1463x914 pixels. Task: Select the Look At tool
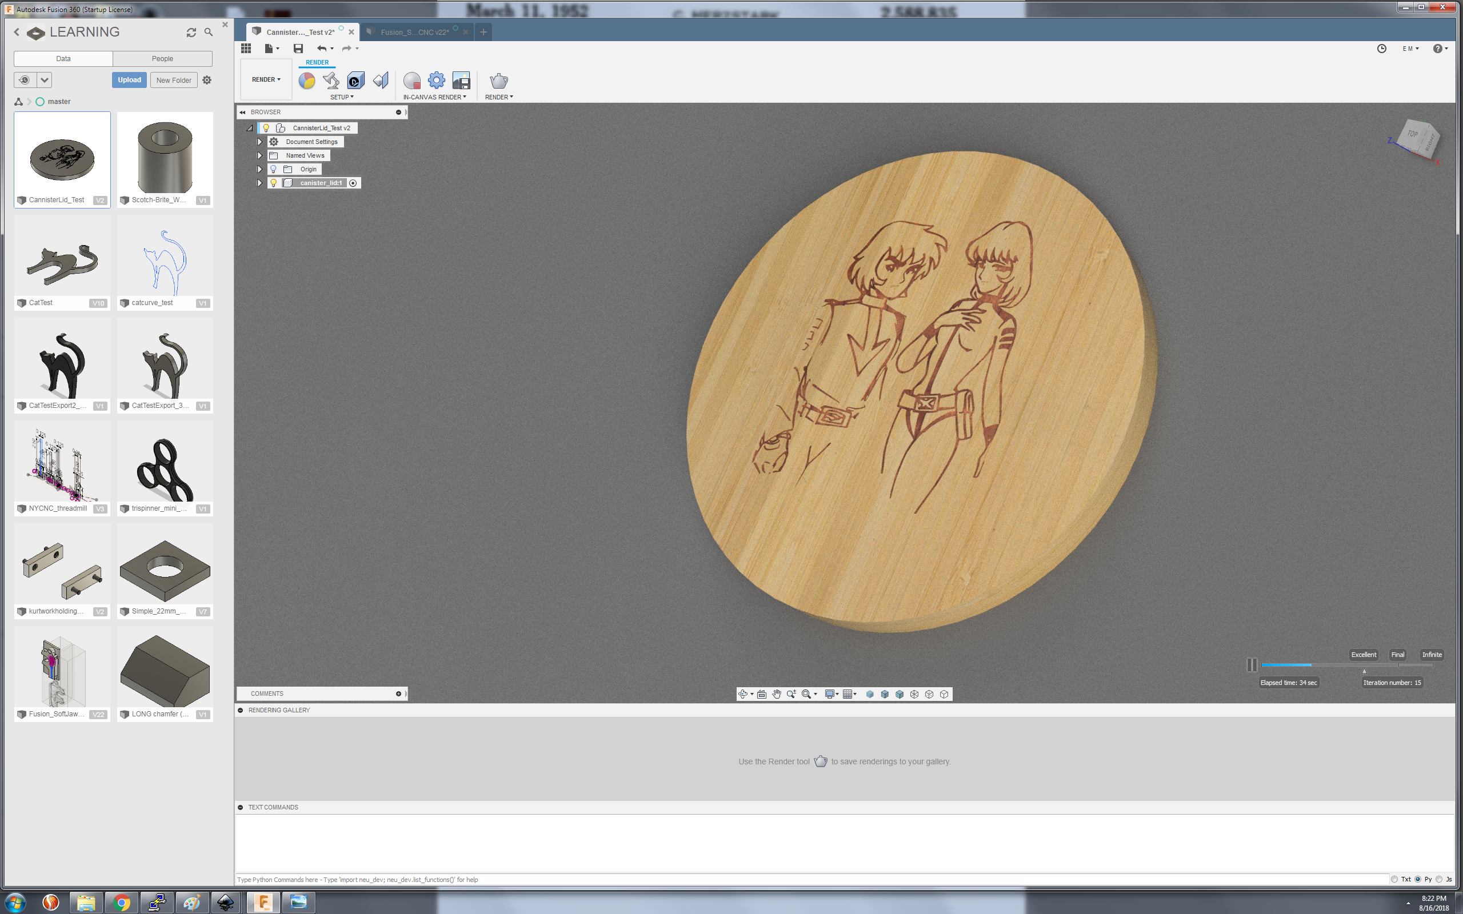pos(762,694)
